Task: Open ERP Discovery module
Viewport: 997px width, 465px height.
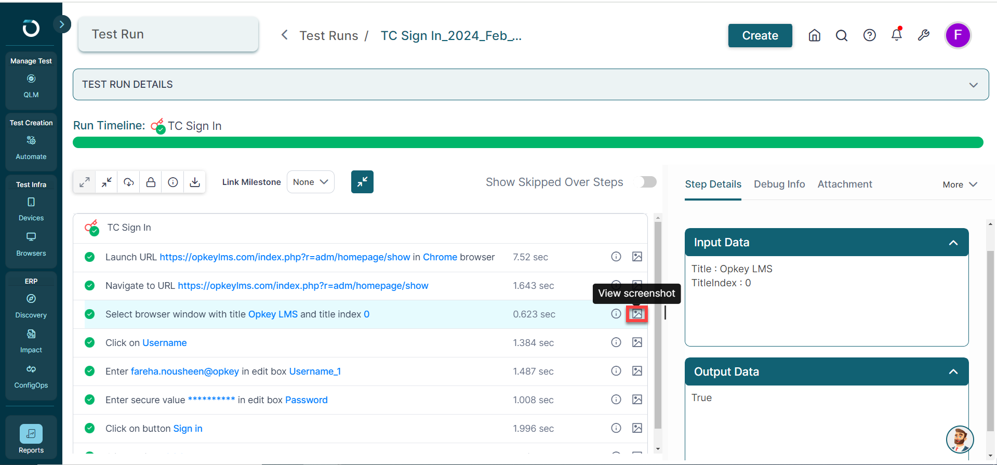Action: [x=31, y=307]
